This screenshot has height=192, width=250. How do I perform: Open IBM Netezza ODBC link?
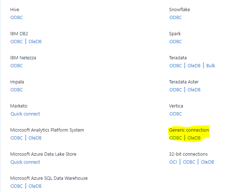pos(17,66)
